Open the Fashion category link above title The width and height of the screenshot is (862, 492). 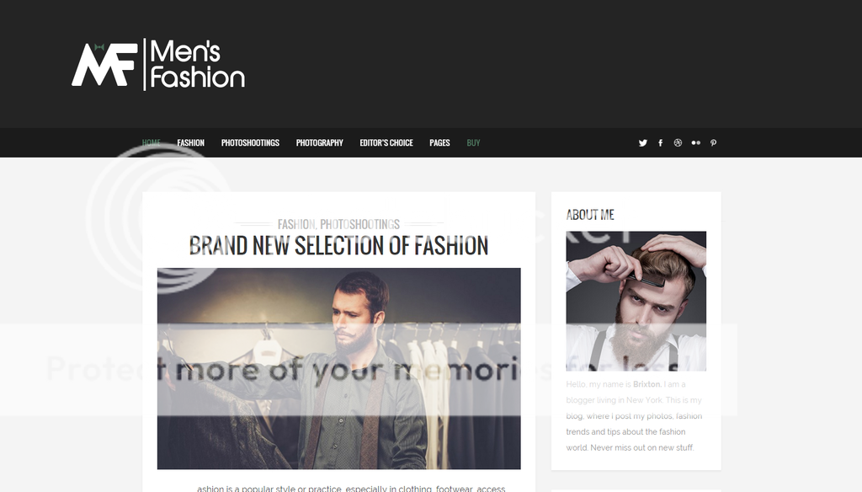point(296,225)
